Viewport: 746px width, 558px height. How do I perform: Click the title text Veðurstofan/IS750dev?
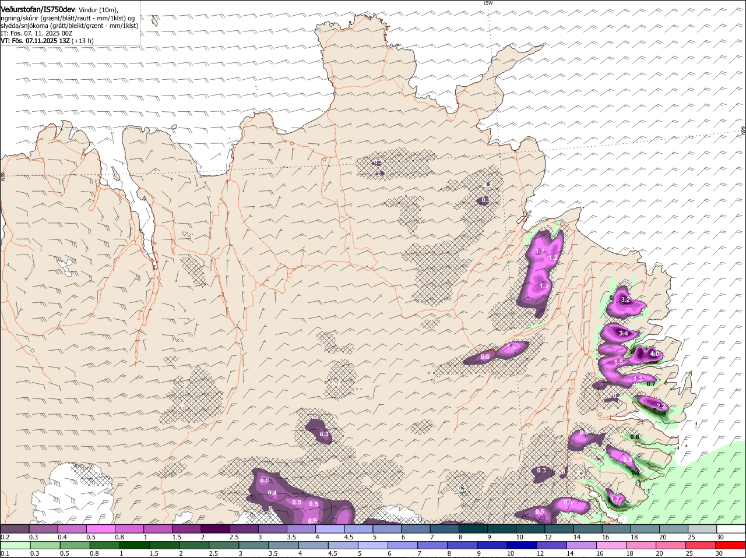(x=38, y=9)
